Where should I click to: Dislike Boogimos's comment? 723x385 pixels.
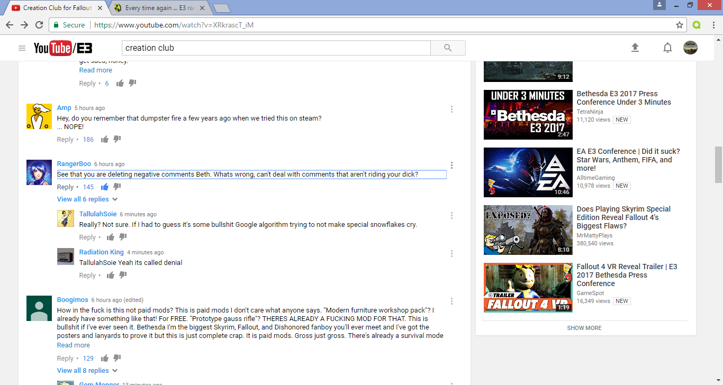coord(118,358)
